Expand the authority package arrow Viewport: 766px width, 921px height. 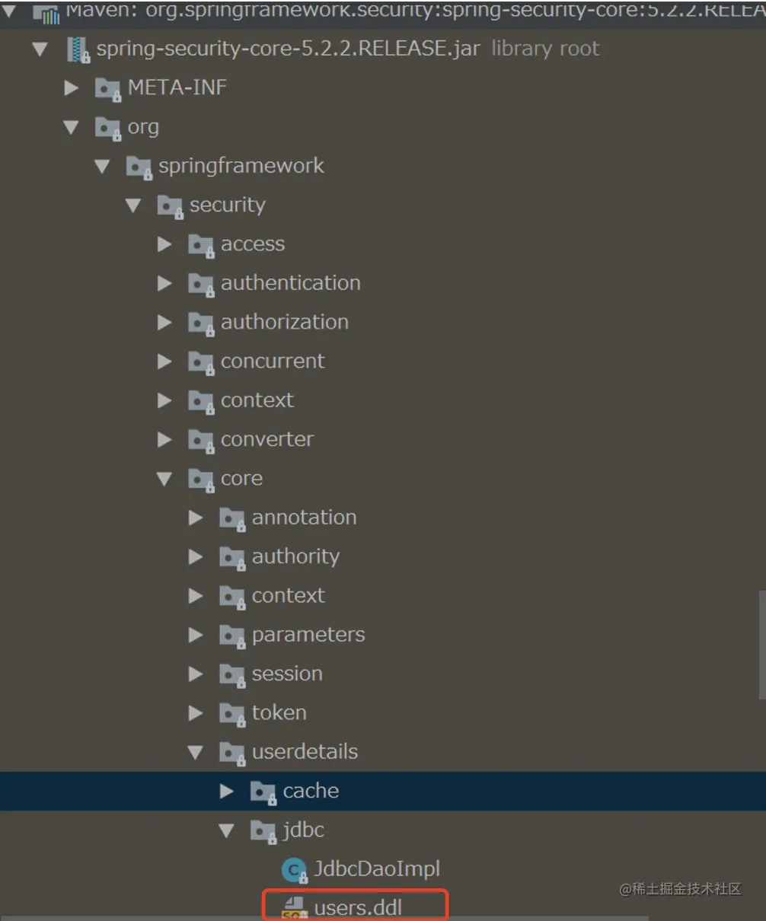click(196, 557)
